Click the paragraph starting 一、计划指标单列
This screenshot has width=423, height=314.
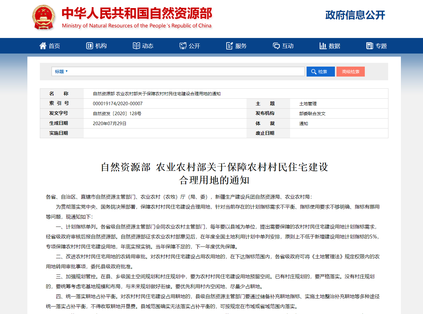213,237
